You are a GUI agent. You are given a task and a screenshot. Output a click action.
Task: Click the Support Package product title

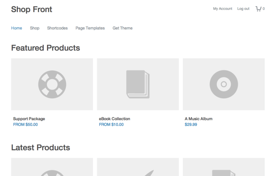(x=29, y=119)
